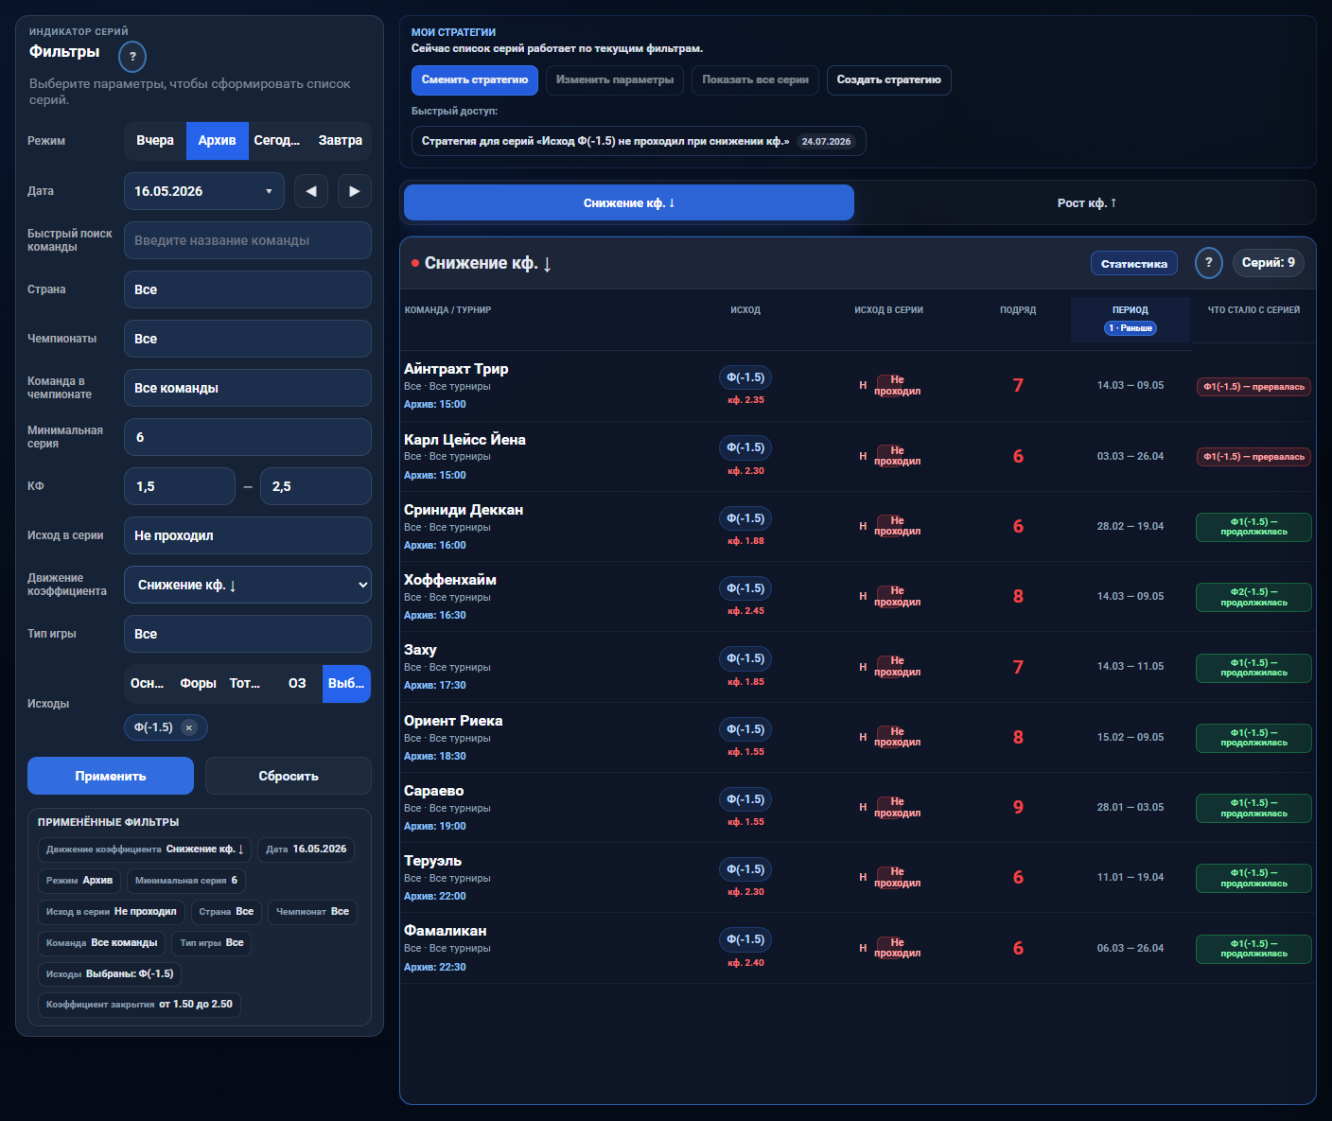Image resolution: width=1332 pixels, height=1121 pixels.
Task: Open the Страна selector
Action: pos(248,289)
